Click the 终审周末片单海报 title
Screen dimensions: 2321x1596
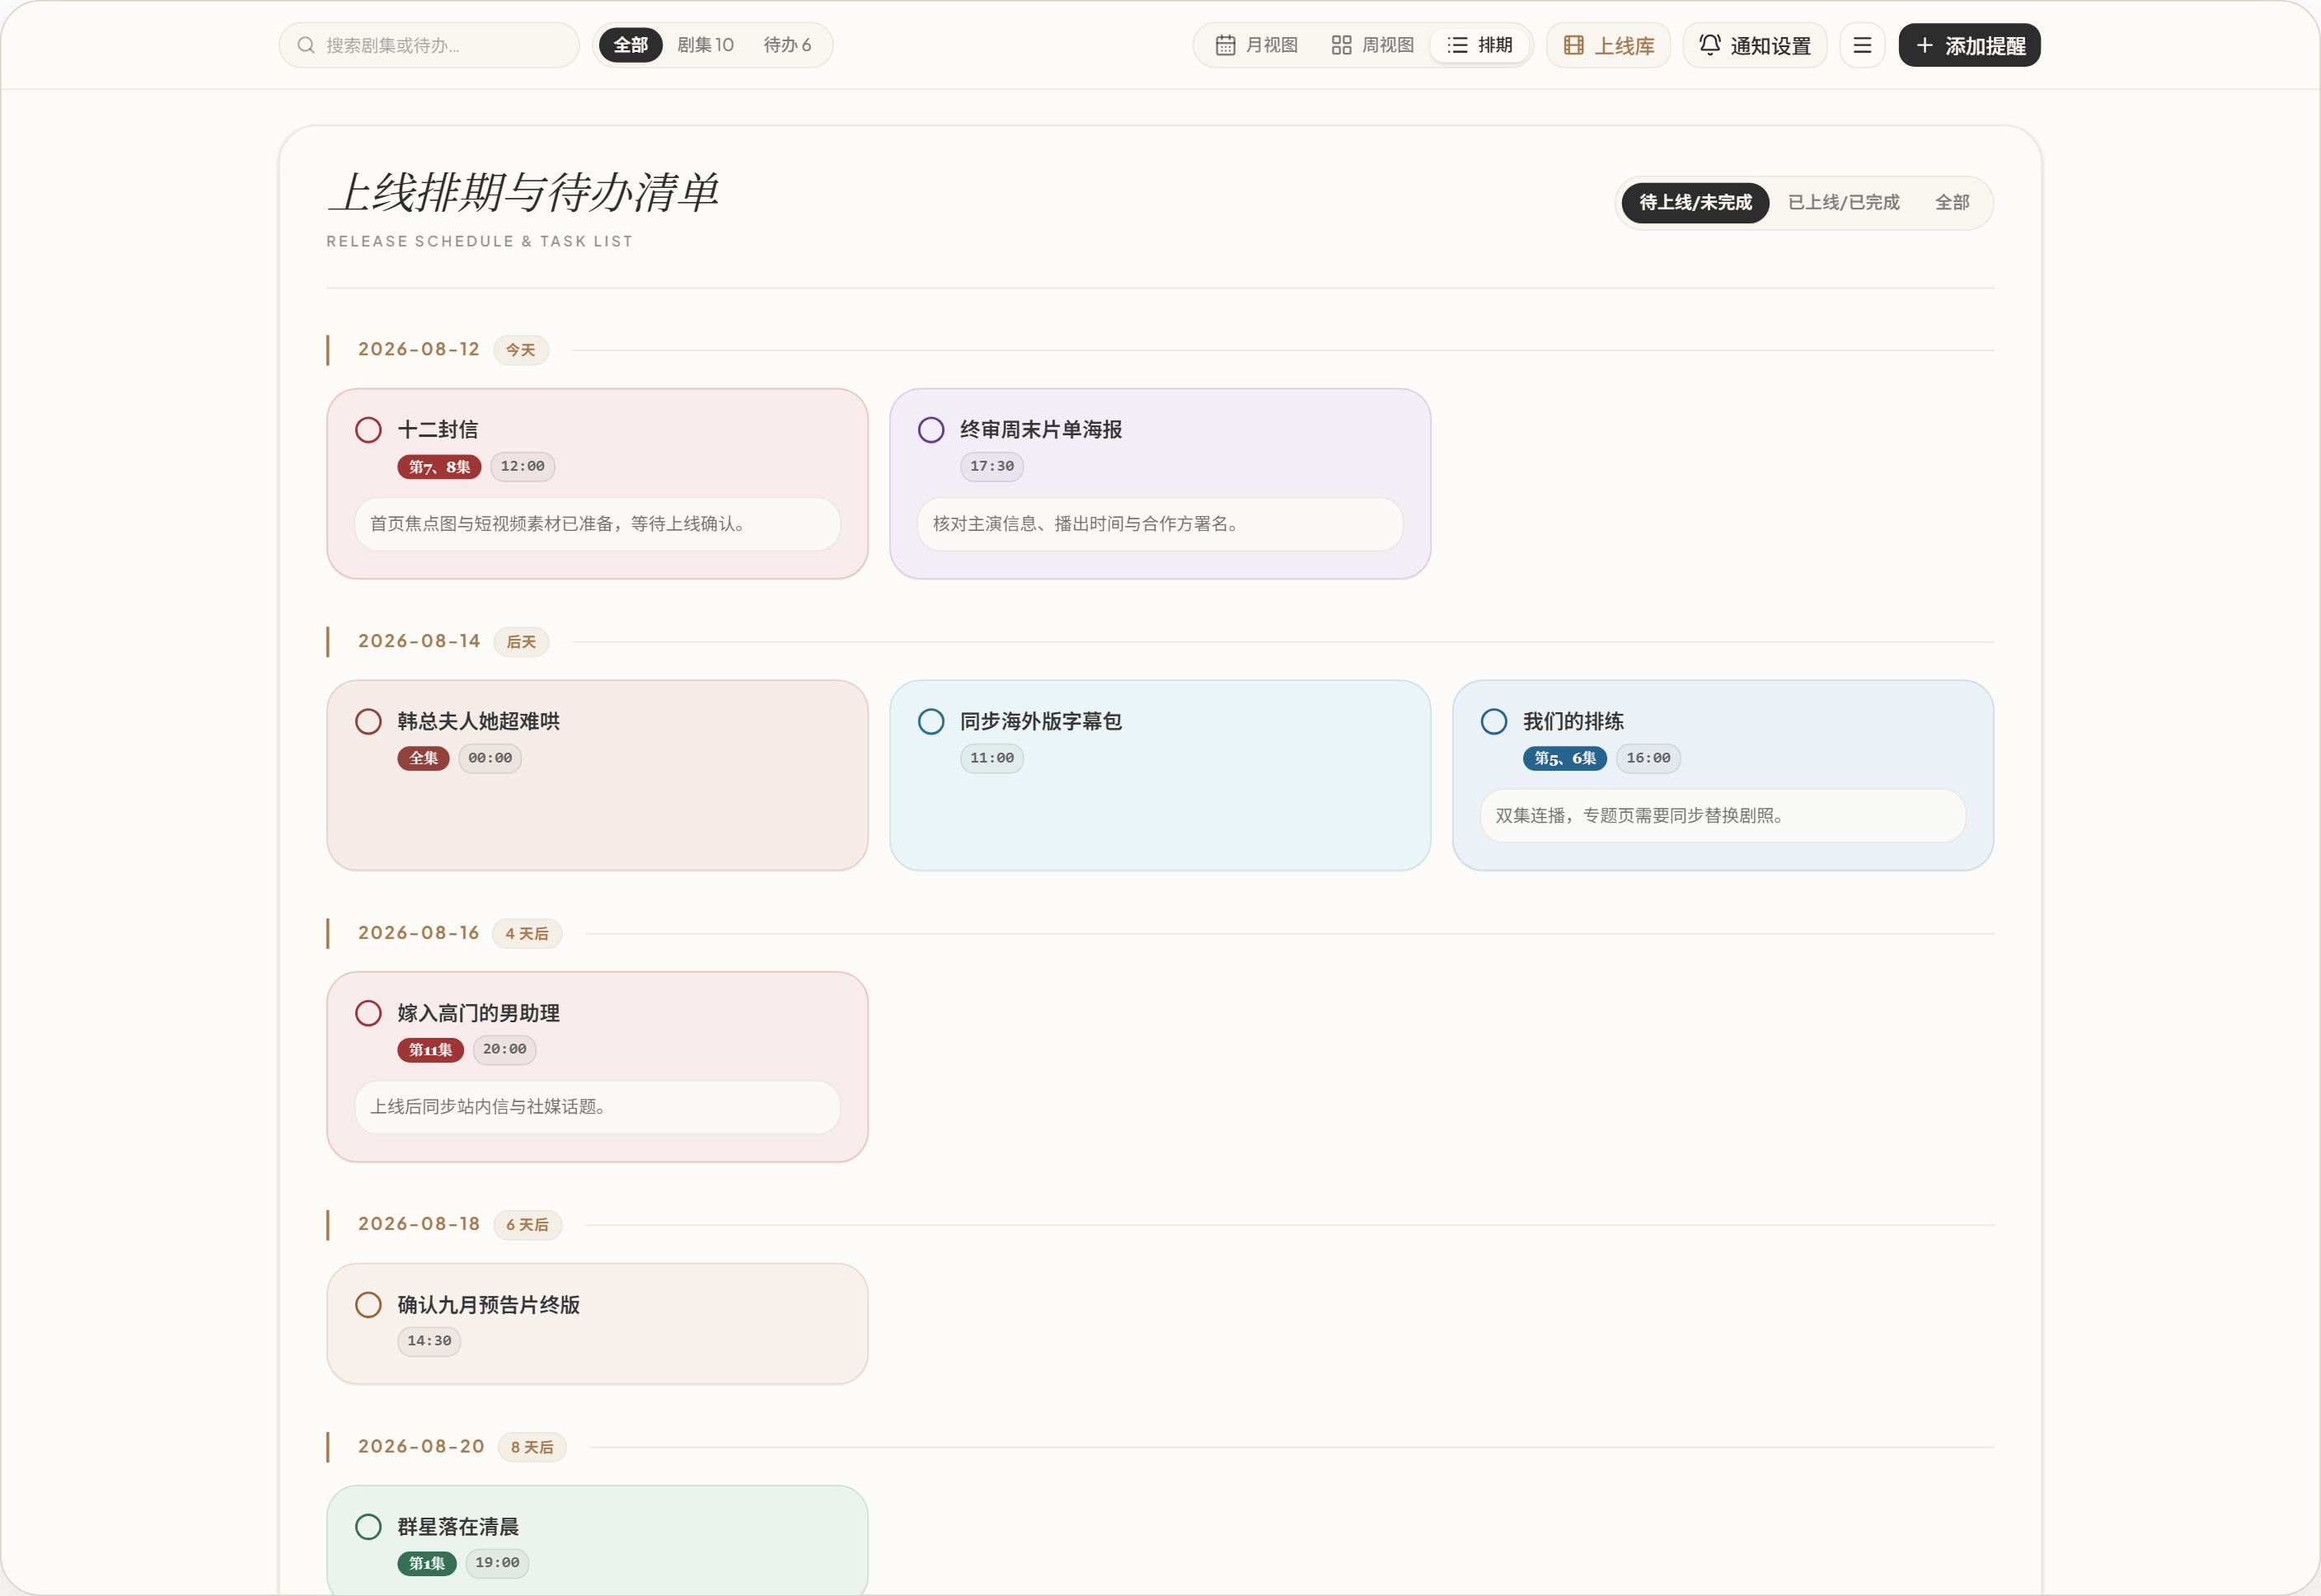click(1040, 430)
